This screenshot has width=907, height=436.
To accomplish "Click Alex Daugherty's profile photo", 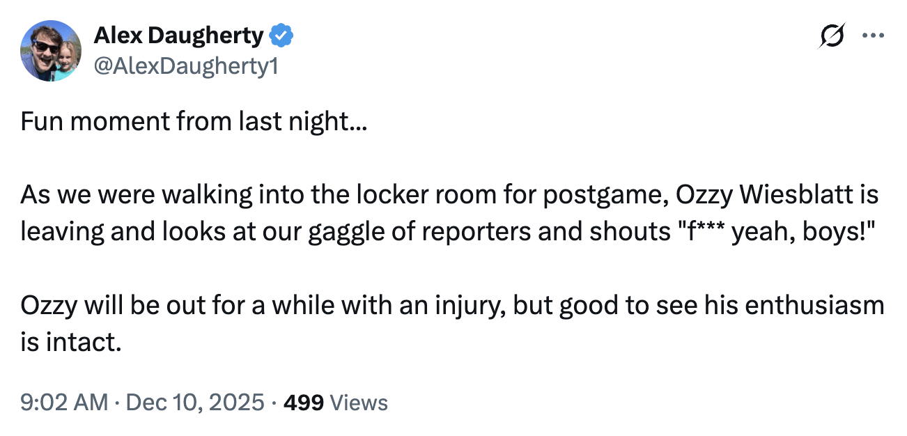I will [51, 51].
